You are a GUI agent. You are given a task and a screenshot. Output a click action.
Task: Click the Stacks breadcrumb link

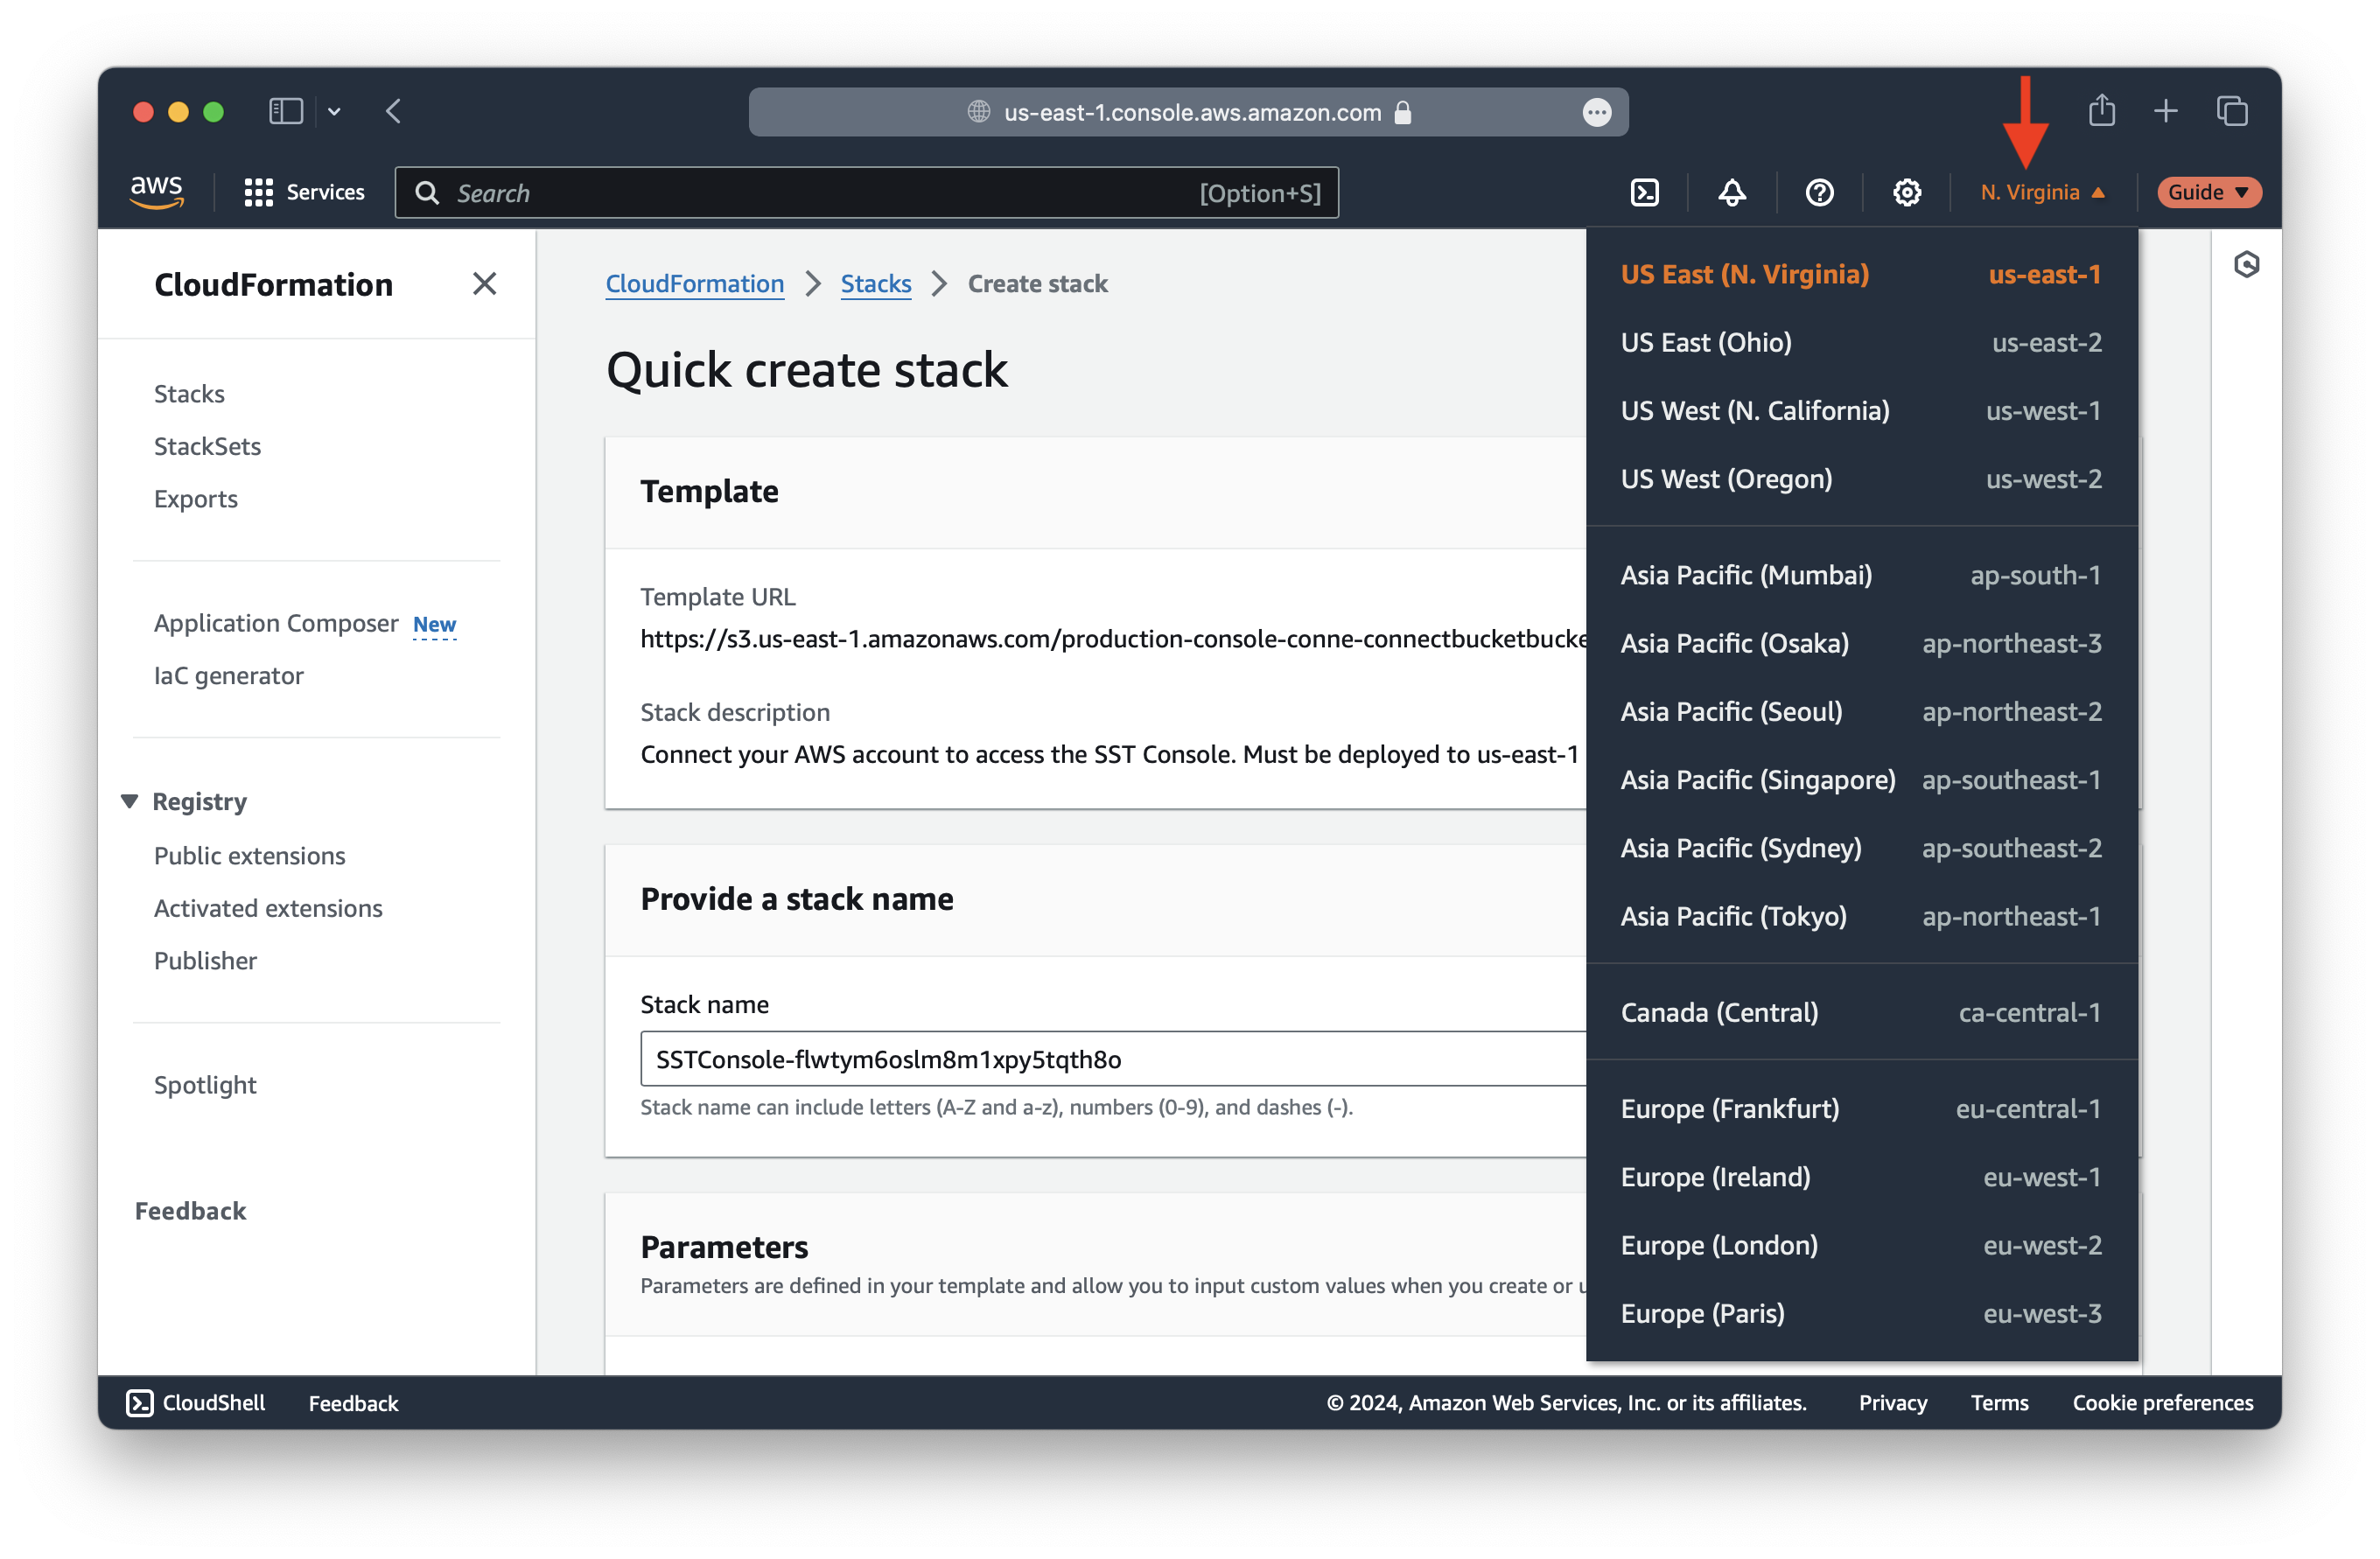pyautogui.click(x=873, y=283)
